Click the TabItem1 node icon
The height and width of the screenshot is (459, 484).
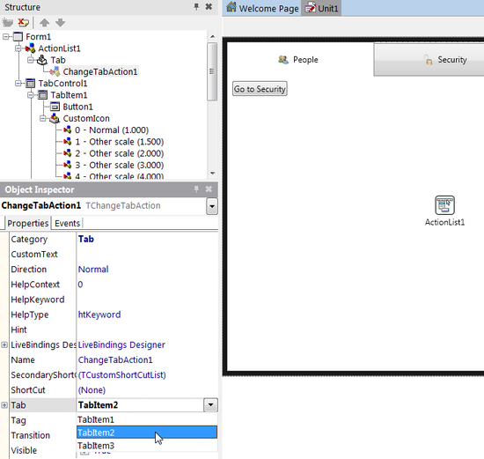click(x=42, y=95)
